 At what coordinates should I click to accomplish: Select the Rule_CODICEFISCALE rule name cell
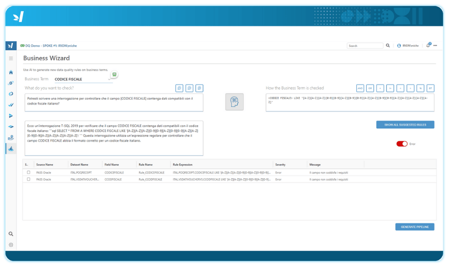pos(152,173)
